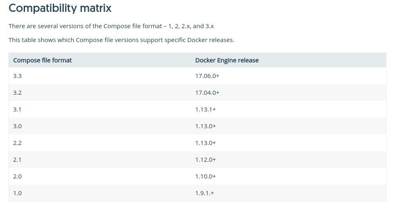The height and width of the screenshot is (205, 394).
Task: Select the 2.2 file format cell
Action: [17, 143]
